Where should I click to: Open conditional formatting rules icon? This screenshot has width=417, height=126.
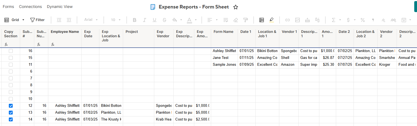tap(262, 20)
